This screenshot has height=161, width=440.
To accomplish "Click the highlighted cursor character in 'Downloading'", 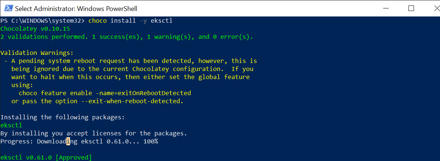I will [x=68, y=141].
